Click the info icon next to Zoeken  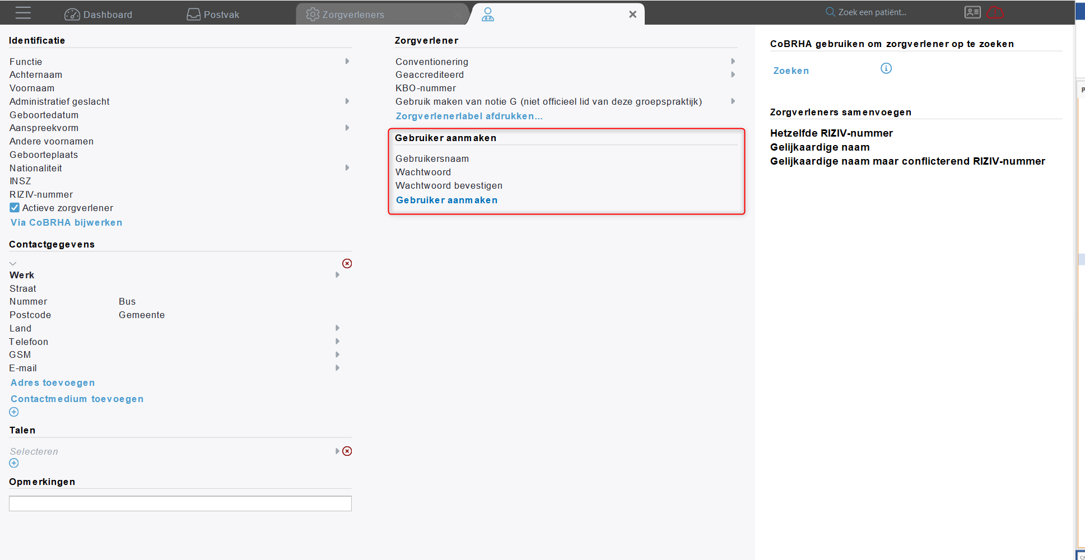[x=886, y=68]
